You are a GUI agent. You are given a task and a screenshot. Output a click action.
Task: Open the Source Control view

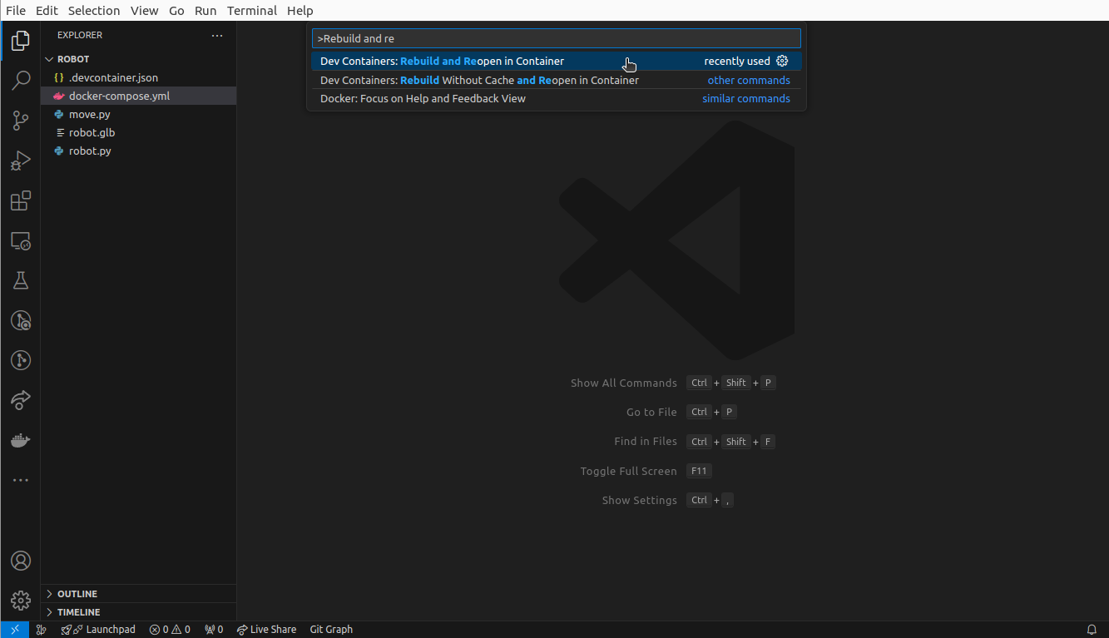[21, 120]
